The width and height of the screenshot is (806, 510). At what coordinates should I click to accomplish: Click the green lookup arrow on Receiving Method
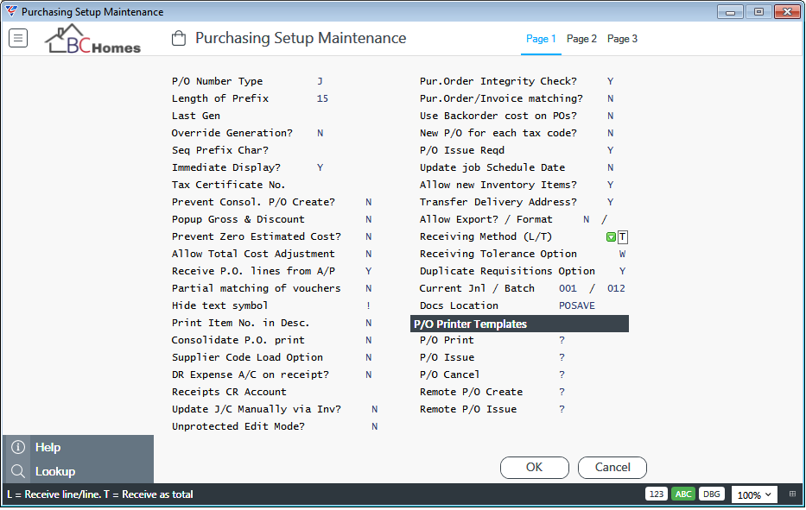pyautogui.click(x=611, y=236)
